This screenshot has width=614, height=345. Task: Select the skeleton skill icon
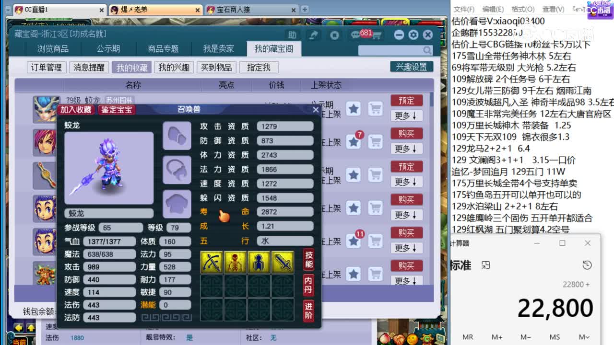click(236, 262)
